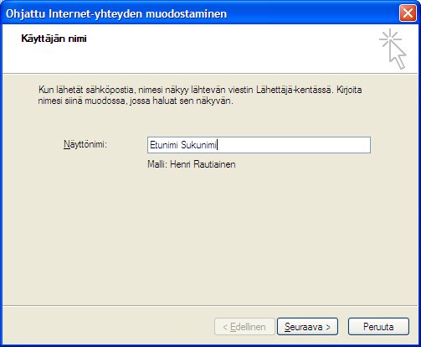Cancel the wizard using Peruuta
Screen dimensions: 421x347
[x=378, y=327]
